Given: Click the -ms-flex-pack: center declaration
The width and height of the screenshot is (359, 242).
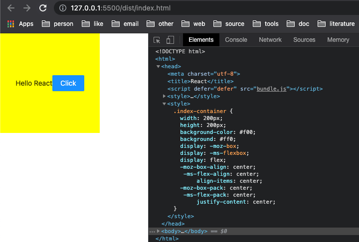Looking at the screenshot, I should [219, 195].
